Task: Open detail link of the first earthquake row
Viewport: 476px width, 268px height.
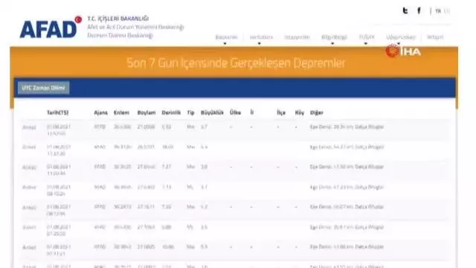Action: [29, 127]
